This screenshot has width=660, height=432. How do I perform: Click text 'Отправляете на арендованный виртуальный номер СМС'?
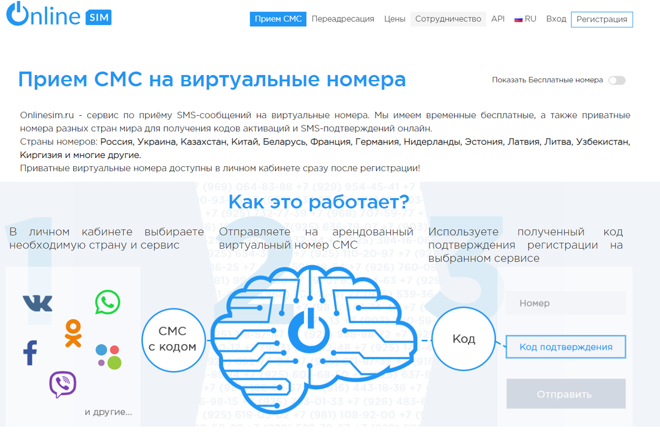316,238
